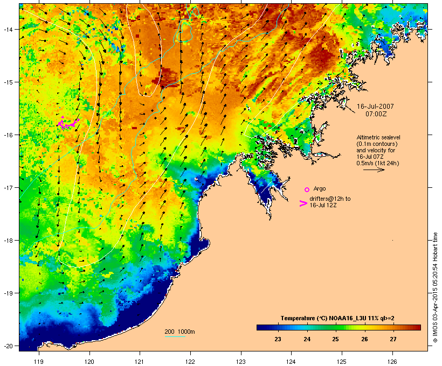442x366 pixels.
Task: Click the 'Altimetric sealevel' legend text
Action: pos(378,137)
